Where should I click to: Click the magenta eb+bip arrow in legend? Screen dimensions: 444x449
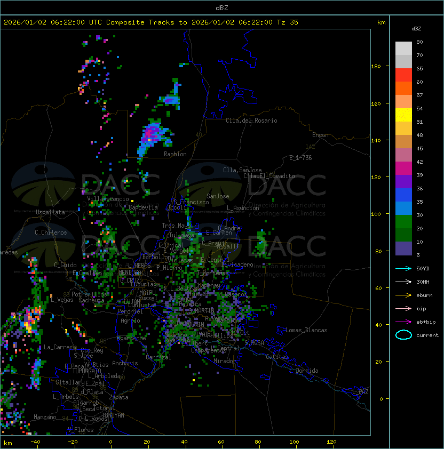pos(403,322)
